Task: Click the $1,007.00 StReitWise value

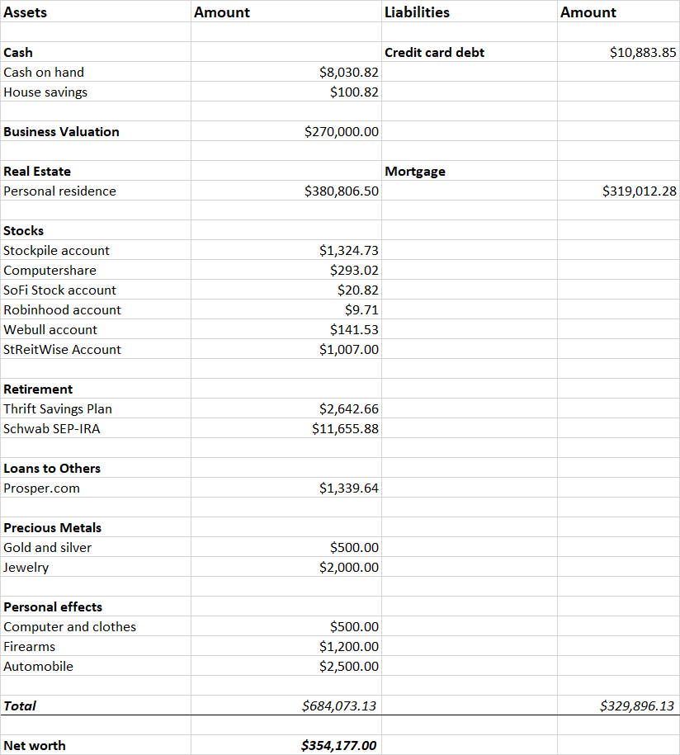Action: coord(349,350)
